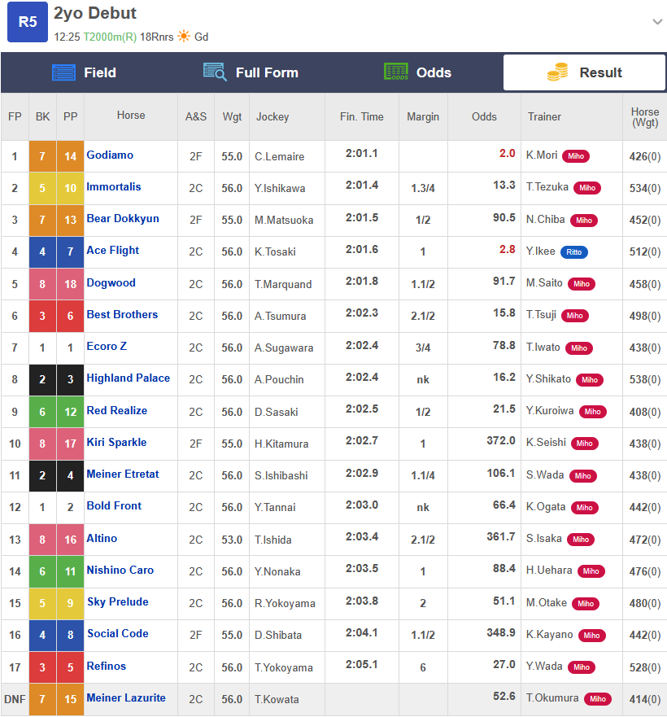The width and height of the screenshot is (667, 717).
Task: Click jockey name C.Lemaire
Action: point(279,156)
